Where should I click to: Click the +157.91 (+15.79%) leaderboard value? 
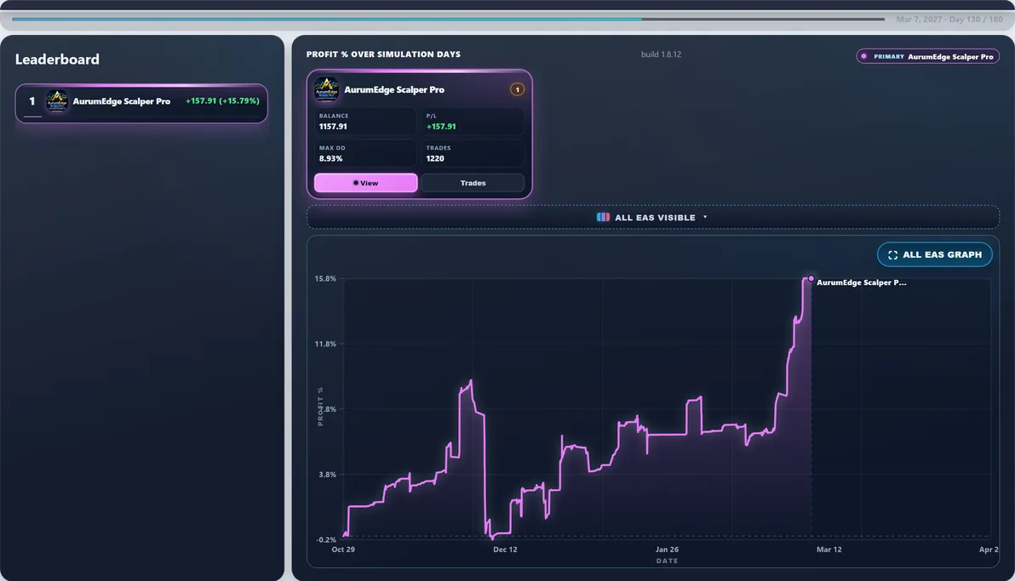click(222, 101)
